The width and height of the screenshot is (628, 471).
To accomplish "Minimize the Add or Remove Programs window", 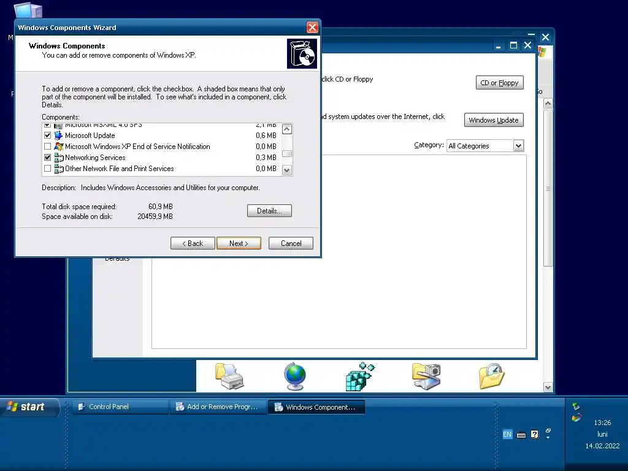I will [498, 45].
